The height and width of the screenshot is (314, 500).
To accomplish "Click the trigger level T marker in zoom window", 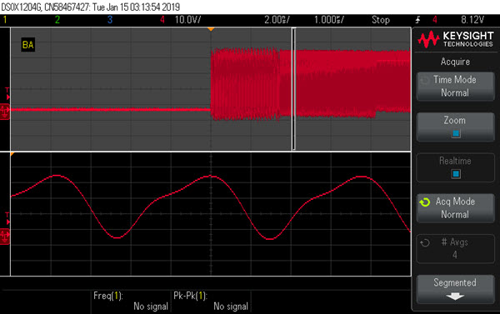I will (7, 219).
